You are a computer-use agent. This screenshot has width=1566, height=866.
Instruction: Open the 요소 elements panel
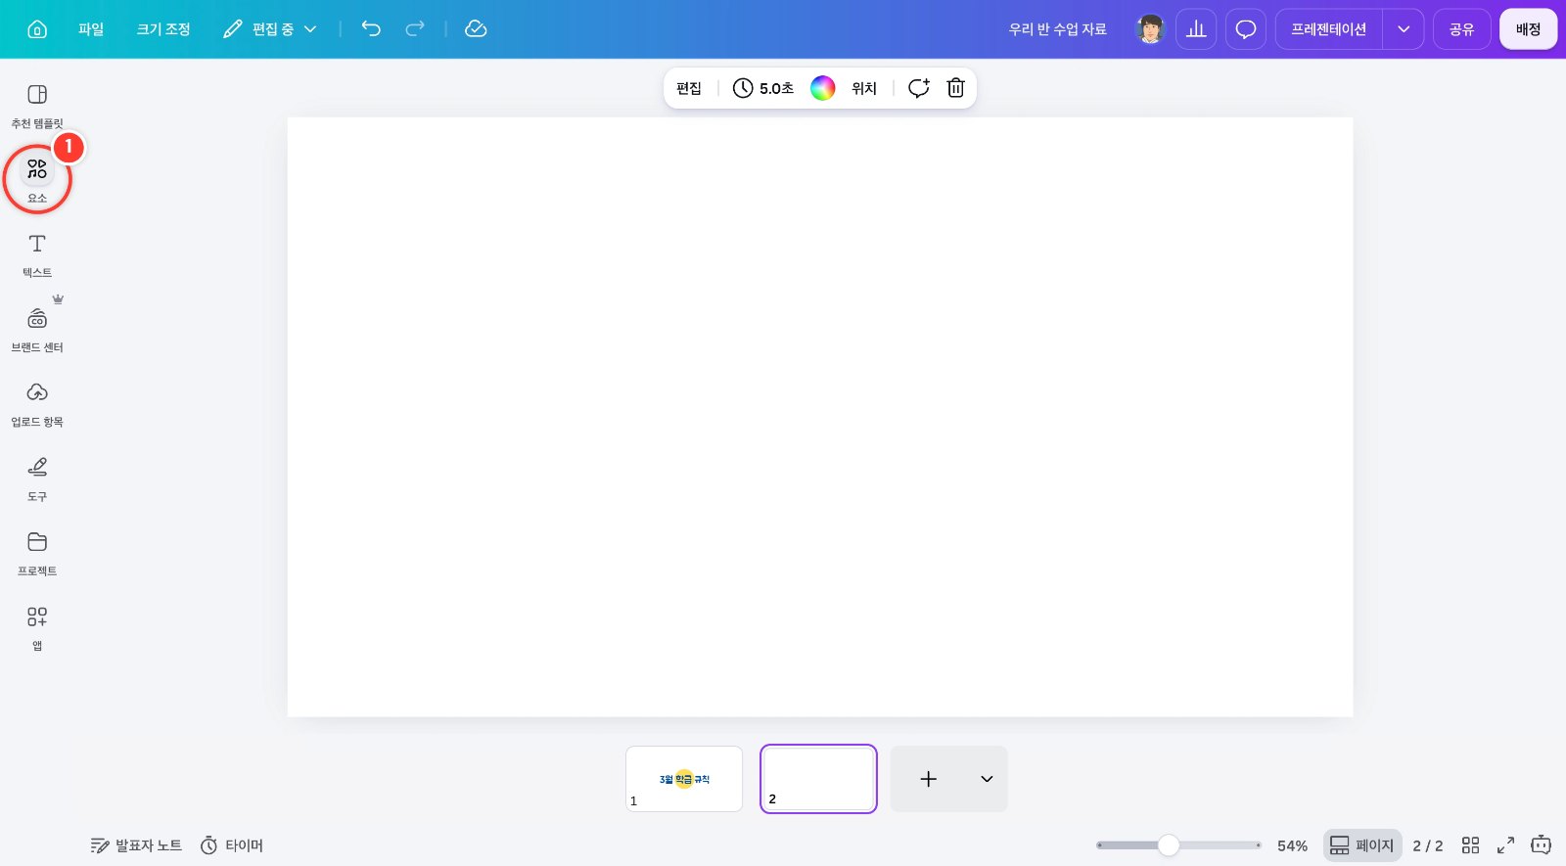point(37,180)
